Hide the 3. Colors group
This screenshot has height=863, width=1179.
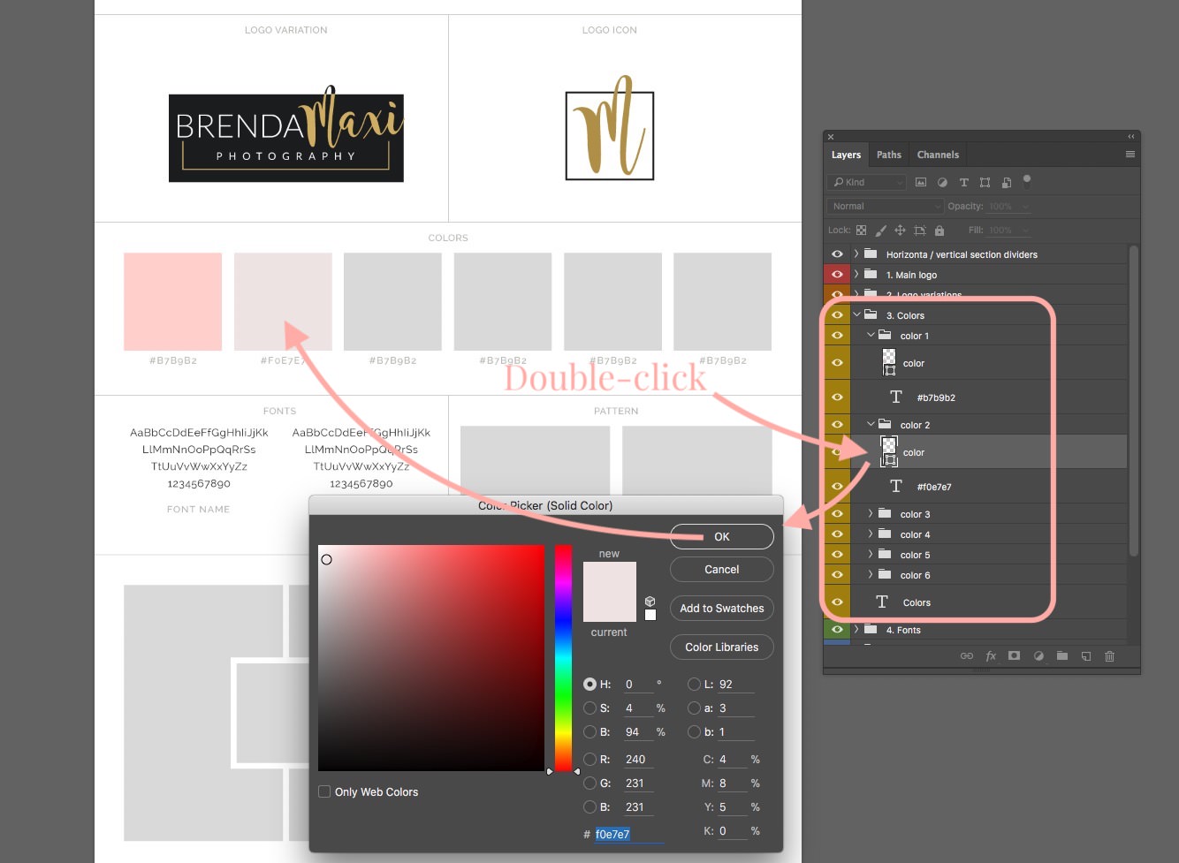pos(837,315)
